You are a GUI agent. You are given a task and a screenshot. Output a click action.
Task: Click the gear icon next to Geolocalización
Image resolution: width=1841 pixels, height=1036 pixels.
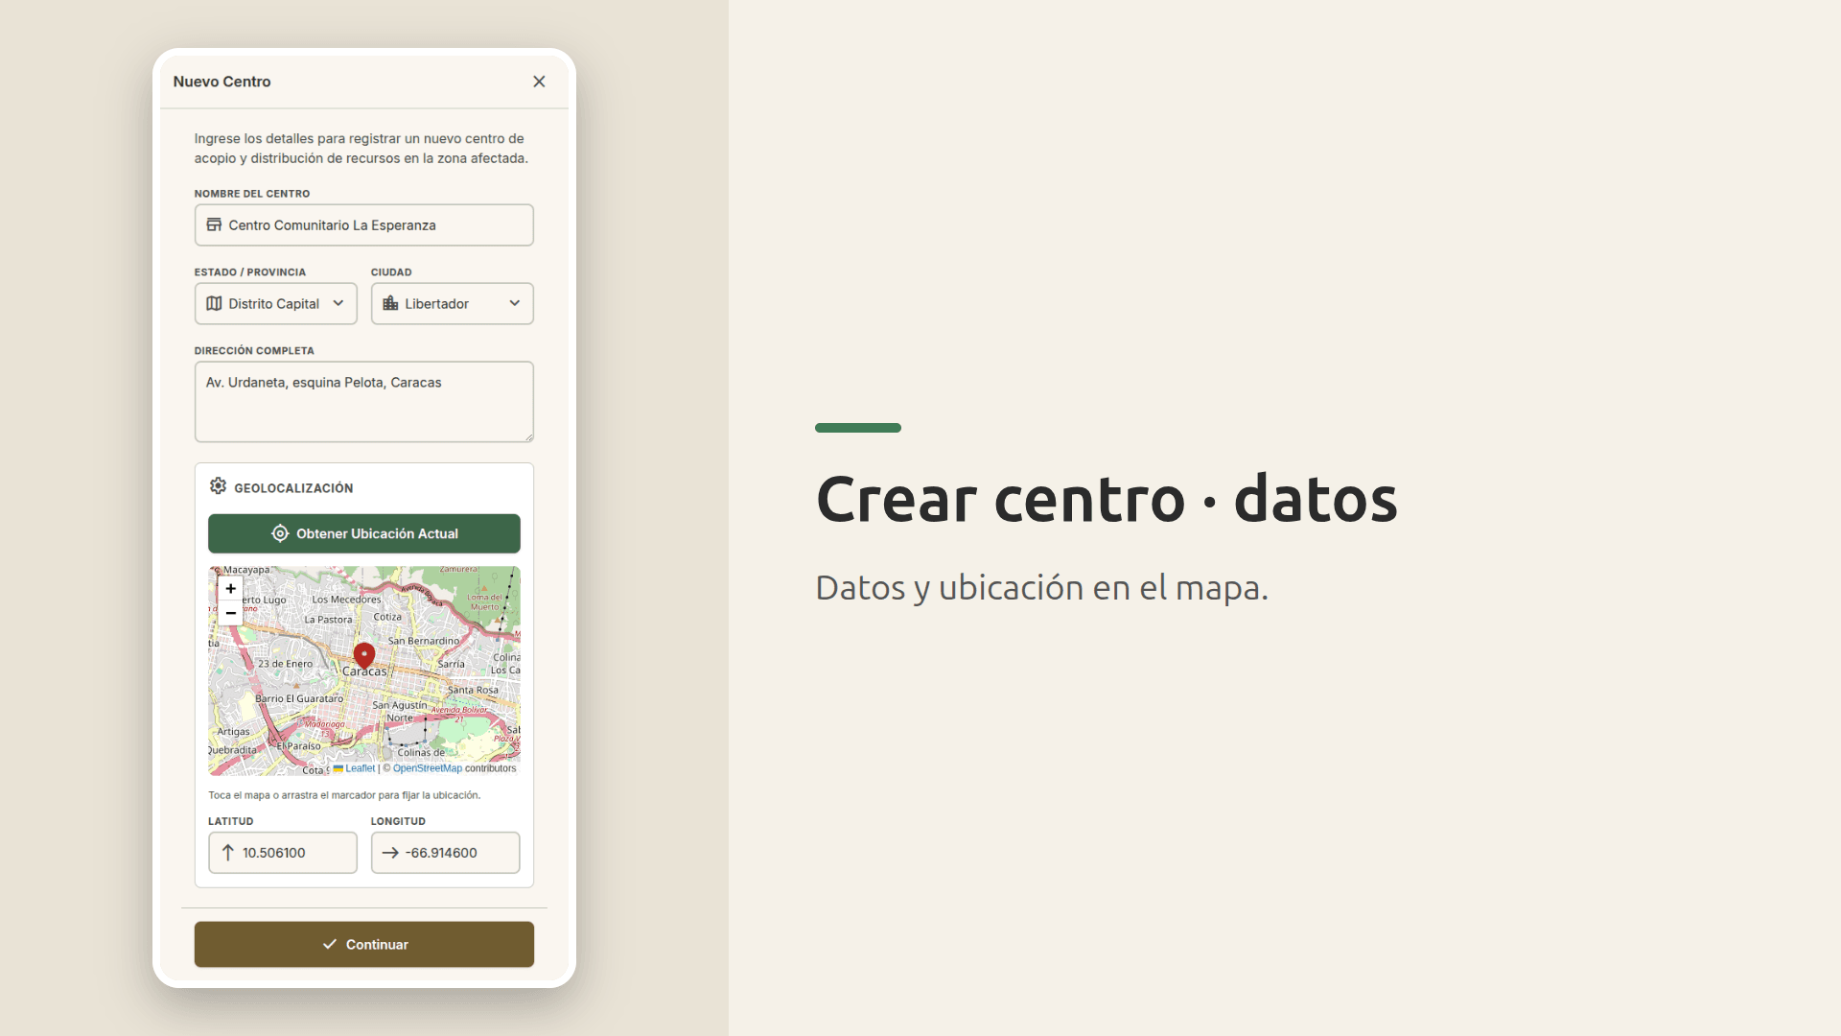click(219, 486)
